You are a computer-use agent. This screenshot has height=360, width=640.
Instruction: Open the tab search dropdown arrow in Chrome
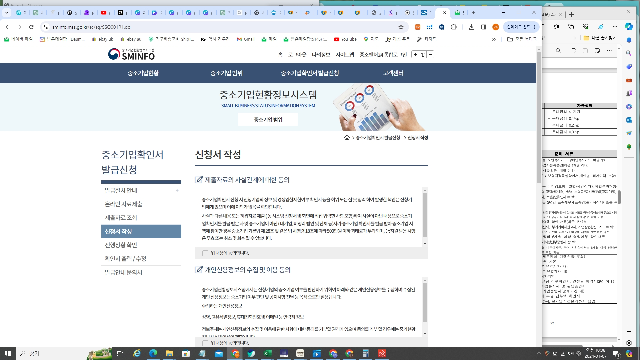(x=6, y=13)
